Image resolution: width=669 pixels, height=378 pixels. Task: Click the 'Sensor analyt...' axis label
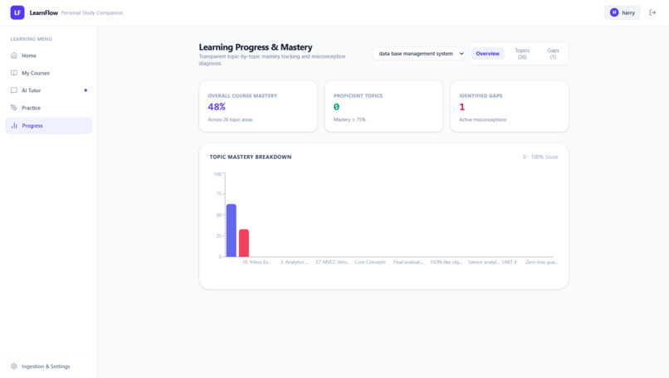point(483,262)
